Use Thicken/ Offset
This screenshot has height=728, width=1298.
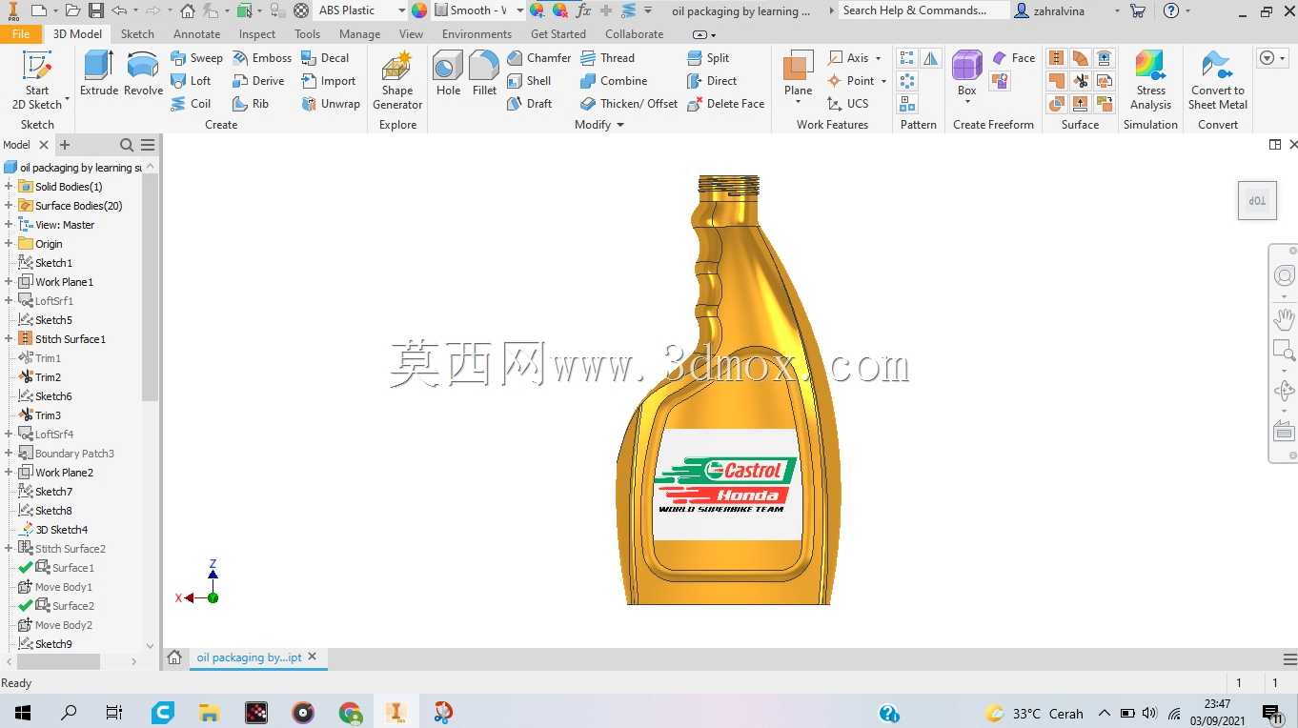click(629, 104)
